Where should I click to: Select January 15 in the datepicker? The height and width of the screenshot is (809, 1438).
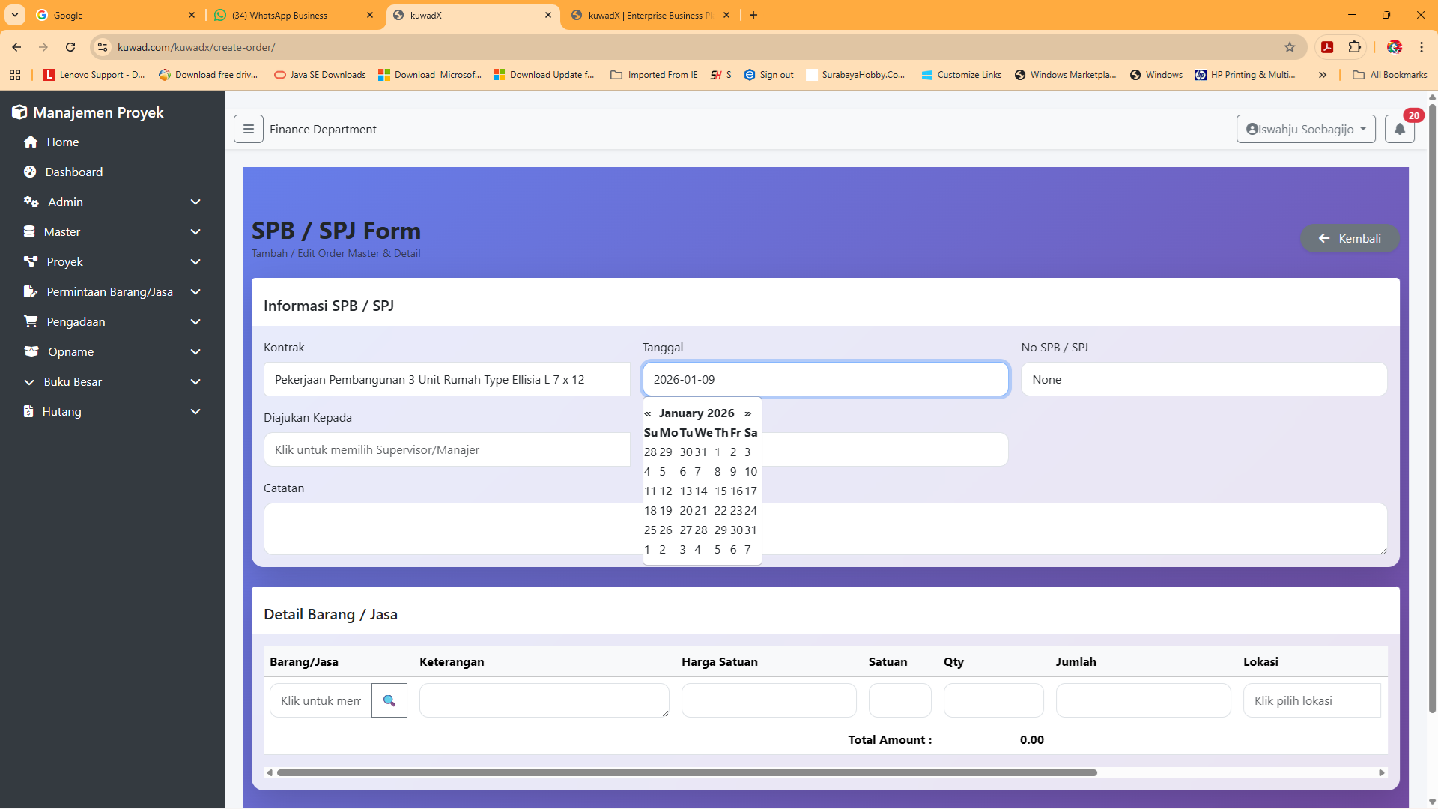click(x=720, y=491)
